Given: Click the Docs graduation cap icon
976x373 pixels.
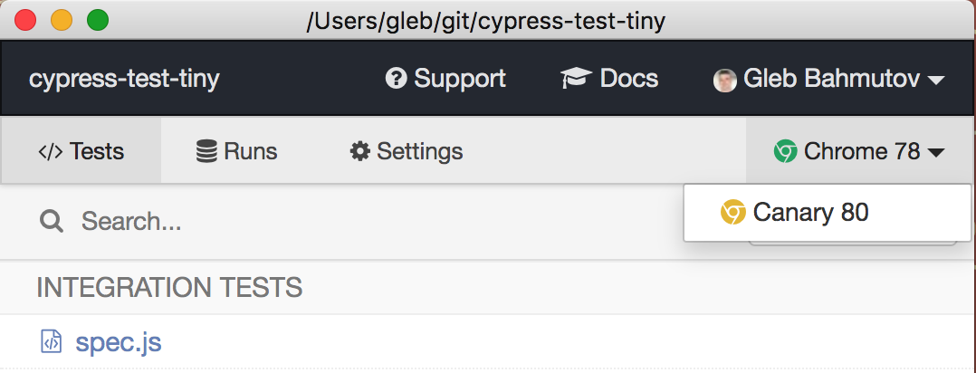Looking at the screenshot, I should 577,79.
